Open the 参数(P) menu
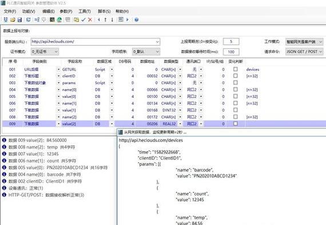 coord(66,11)
